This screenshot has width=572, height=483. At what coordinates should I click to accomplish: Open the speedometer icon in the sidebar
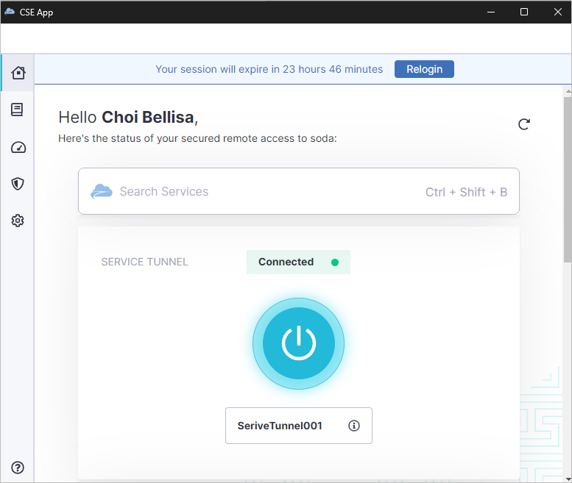point(18,148)
